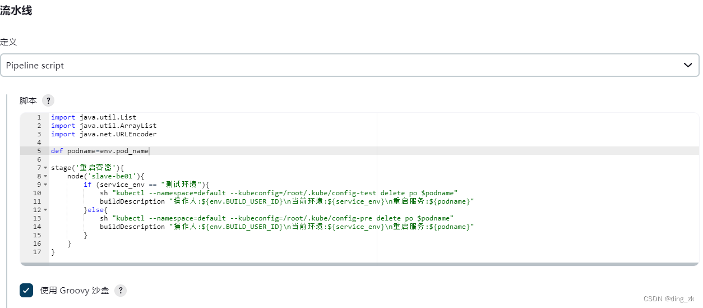The image size is (703, 308).
Task: Click the 'import java.util.ArrayList' code line
Action: pyautogui.click(x=104, y=126)
